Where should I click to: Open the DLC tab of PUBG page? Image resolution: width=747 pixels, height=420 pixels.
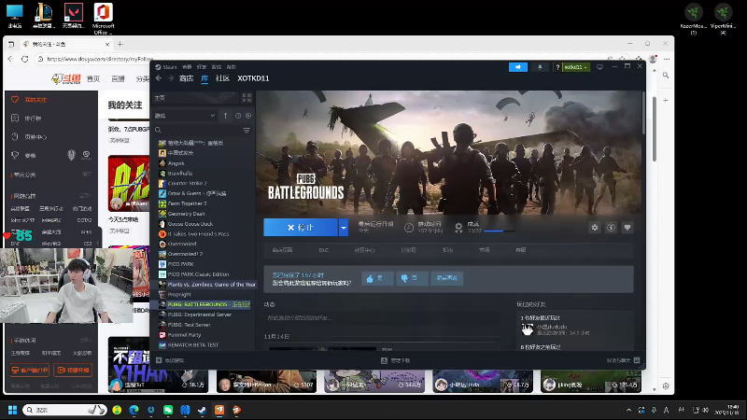323,250
